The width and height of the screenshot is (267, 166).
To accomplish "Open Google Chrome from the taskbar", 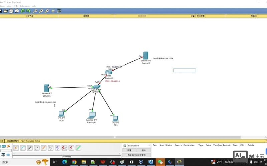I will click(74, 162).
